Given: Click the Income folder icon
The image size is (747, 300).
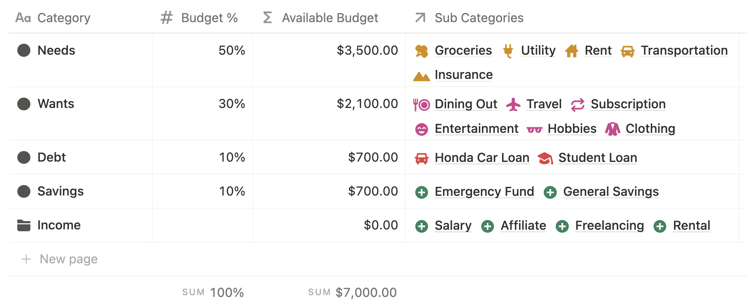Looking at the screenshot, I should click(x=24, y=225).
